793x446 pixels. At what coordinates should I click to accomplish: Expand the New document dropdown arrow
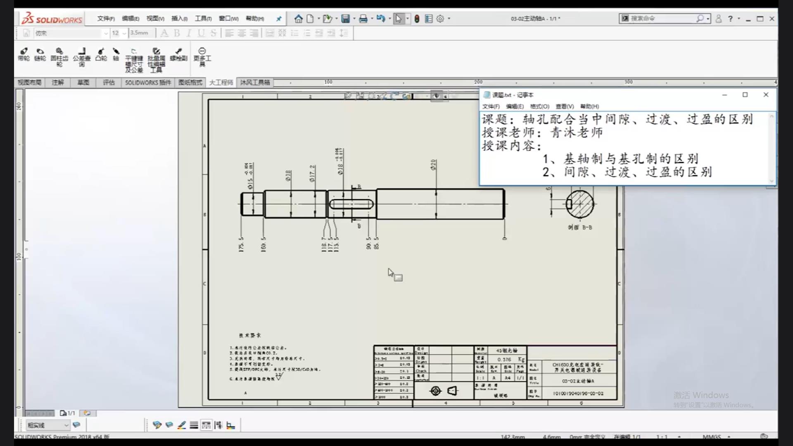point(318,19)
